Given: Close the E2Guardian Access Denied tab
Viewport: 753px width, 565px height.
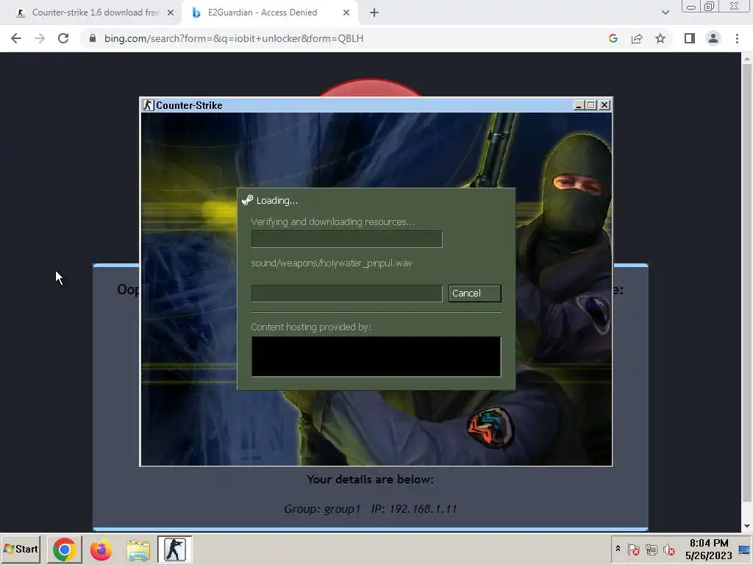Looking at the screenshot, I should [x=346, y=13].
